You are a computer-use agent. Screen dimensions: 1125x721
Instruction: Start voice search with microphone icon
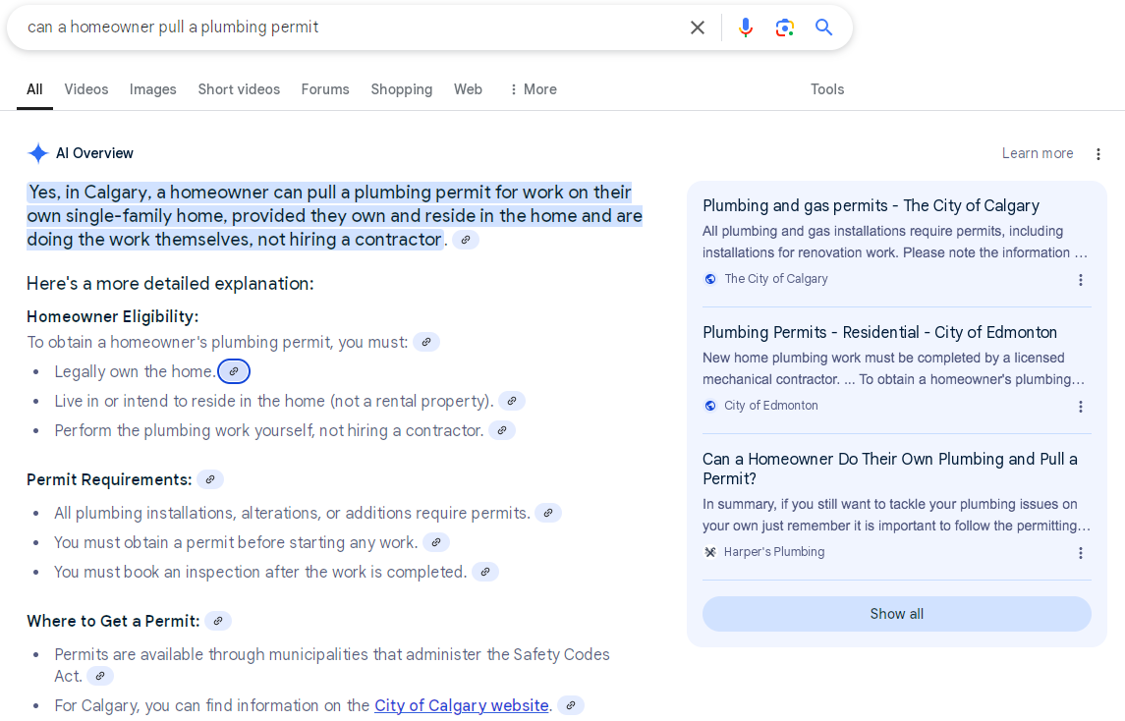pos(746,28)
